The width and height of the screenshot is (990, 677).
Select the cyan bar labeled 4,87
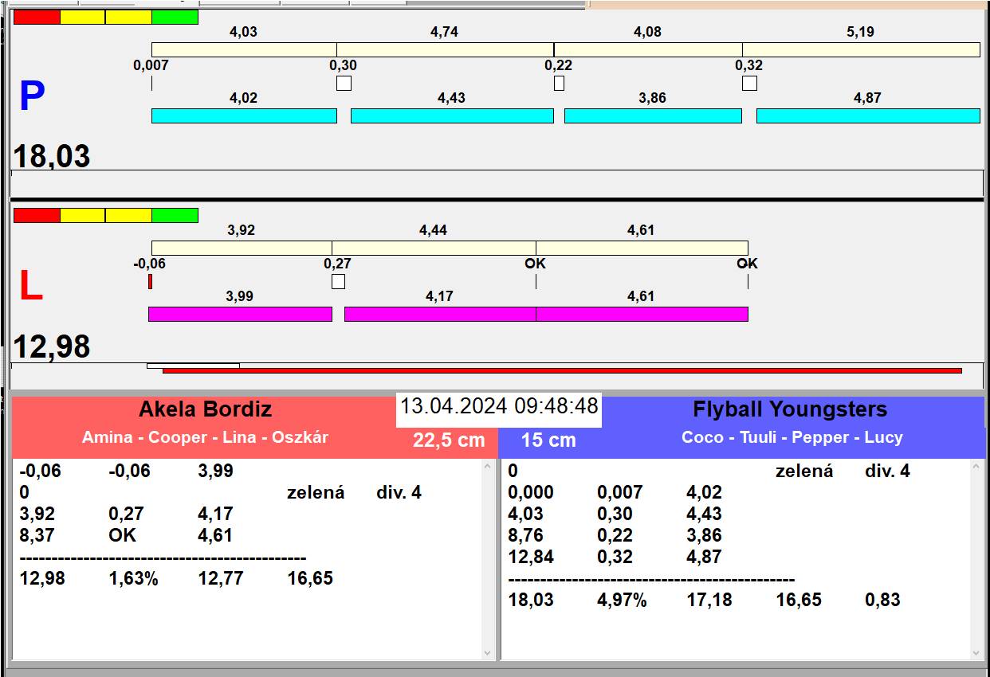coord(868,115)
